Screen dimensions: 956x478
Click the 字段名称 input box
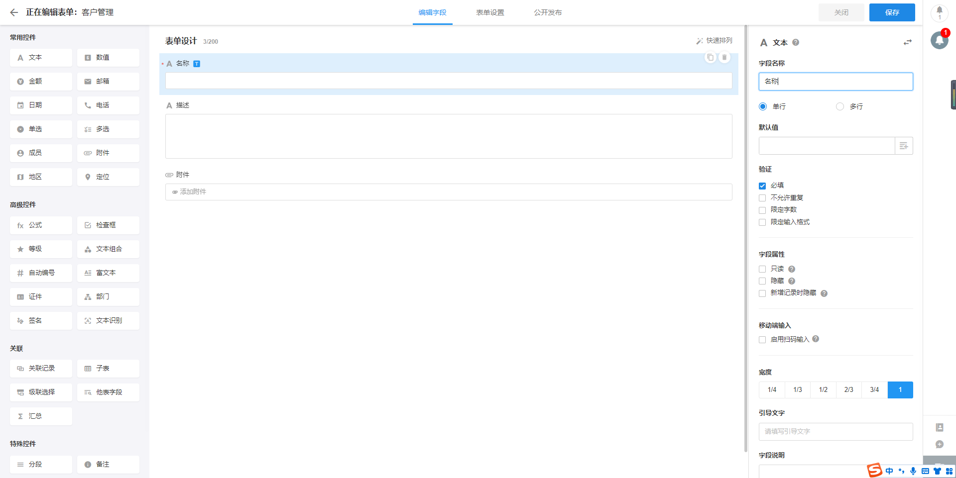[x=836, y=82]
